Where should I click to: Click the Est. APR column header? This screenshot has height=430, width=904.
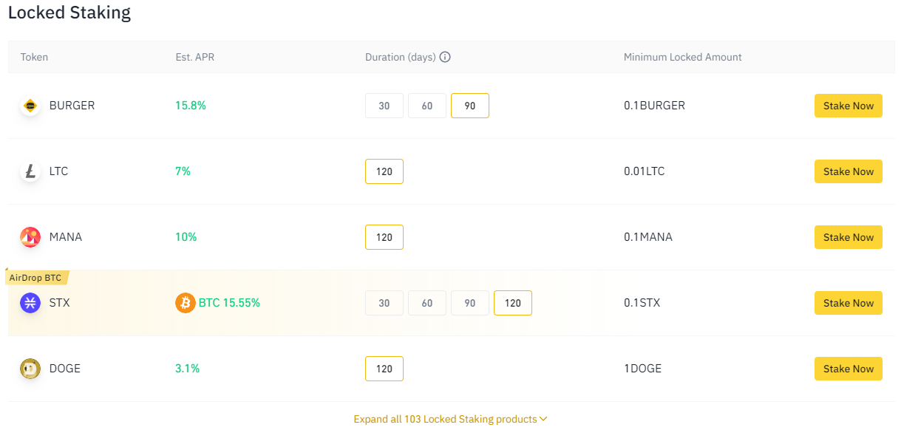click(194, 57)
